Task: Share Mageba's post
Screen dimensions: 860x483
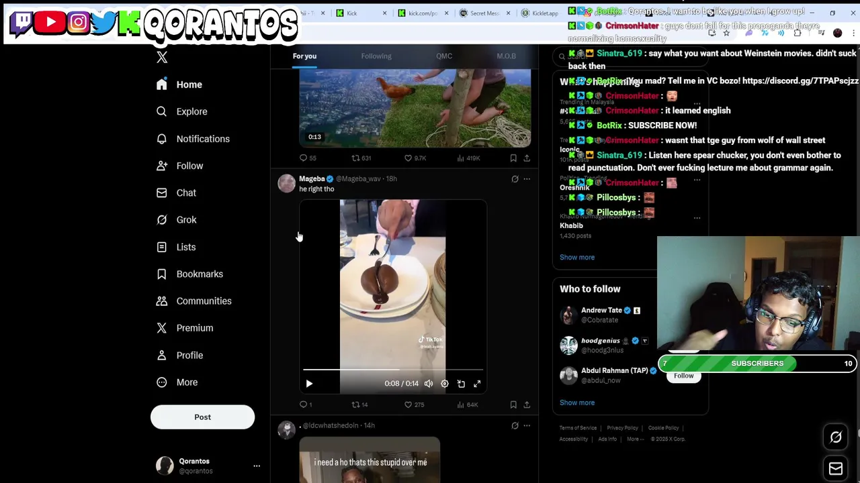Action: click(x=527, y=405)
